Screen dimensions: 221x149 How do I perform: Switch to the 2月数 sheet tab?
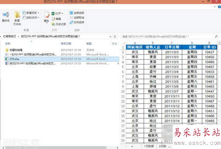(x=162, y=146)
